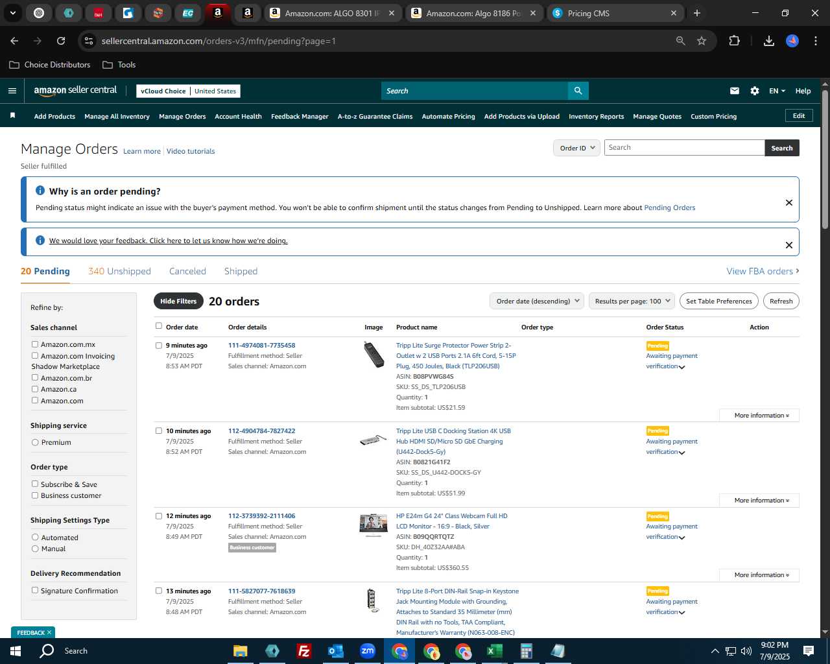Open the notification center icon
830x664 pixels.
pyautogui.click(x=809, y=651)
